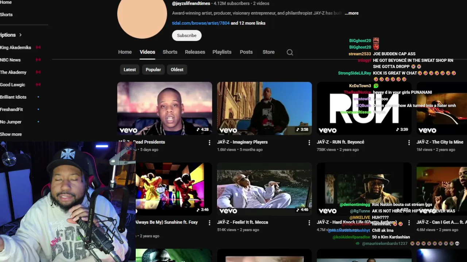Open options menu for Feelin' It ft. Mecca
Image resolution: width=467 pixels, height=262 pixels.
309,223
